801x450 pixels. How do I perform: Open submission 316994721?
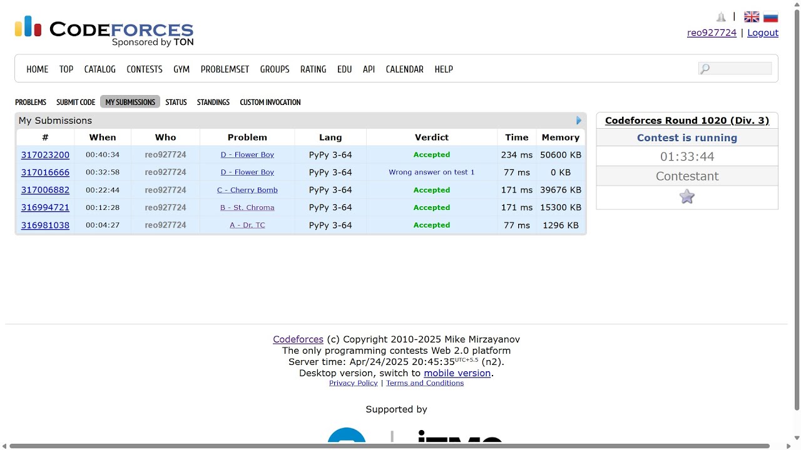coord(45,207)
